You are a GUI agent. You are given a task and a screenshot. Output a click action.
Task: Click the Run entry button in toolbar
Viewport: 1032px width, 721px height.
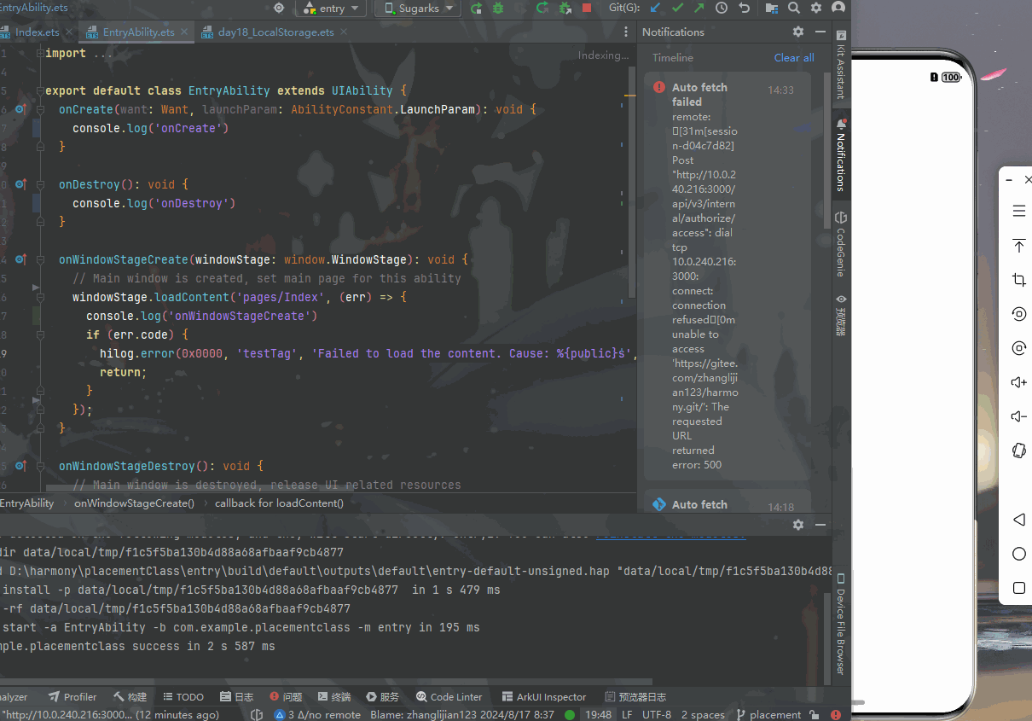tap(476, 9)
